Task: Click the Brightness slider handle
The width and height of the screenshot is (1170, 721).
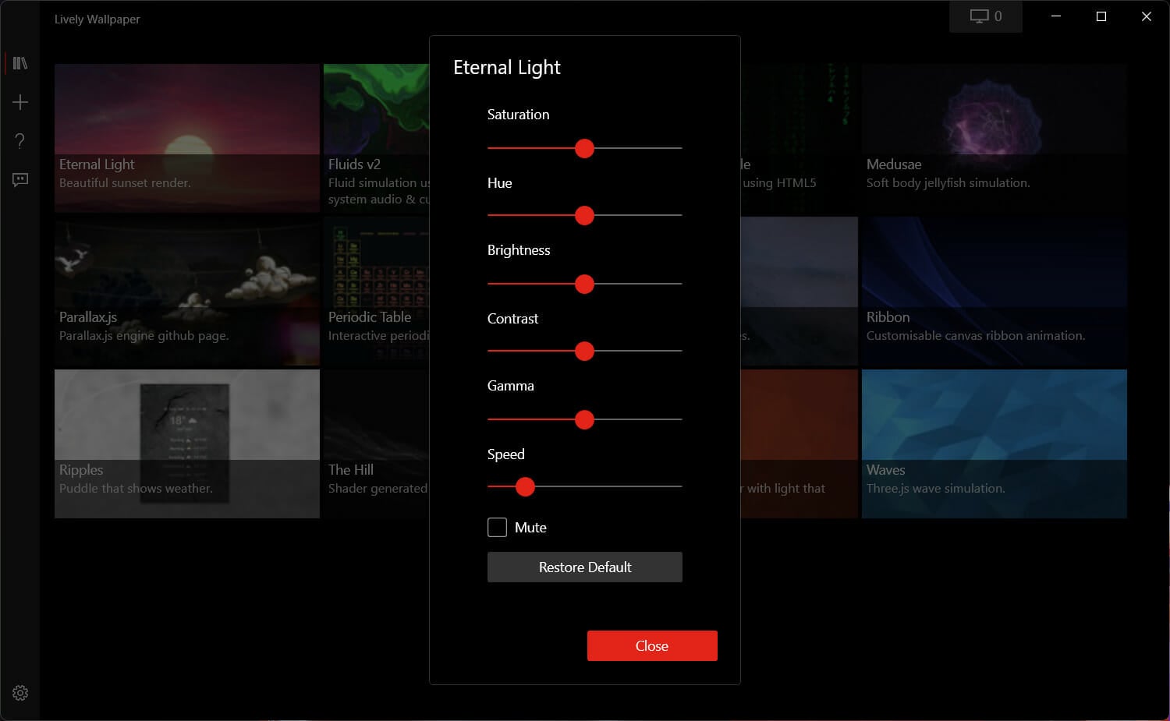Action: (x=584, y=285)
